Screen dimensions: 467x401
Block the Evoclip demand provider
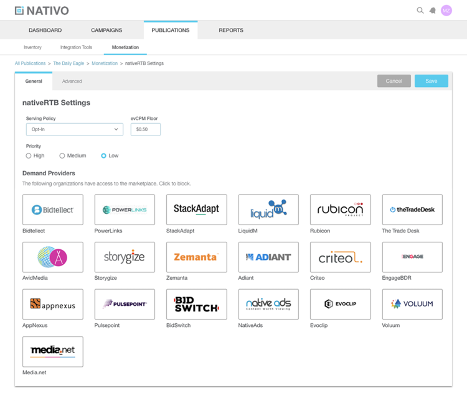(x=341, y=304)
